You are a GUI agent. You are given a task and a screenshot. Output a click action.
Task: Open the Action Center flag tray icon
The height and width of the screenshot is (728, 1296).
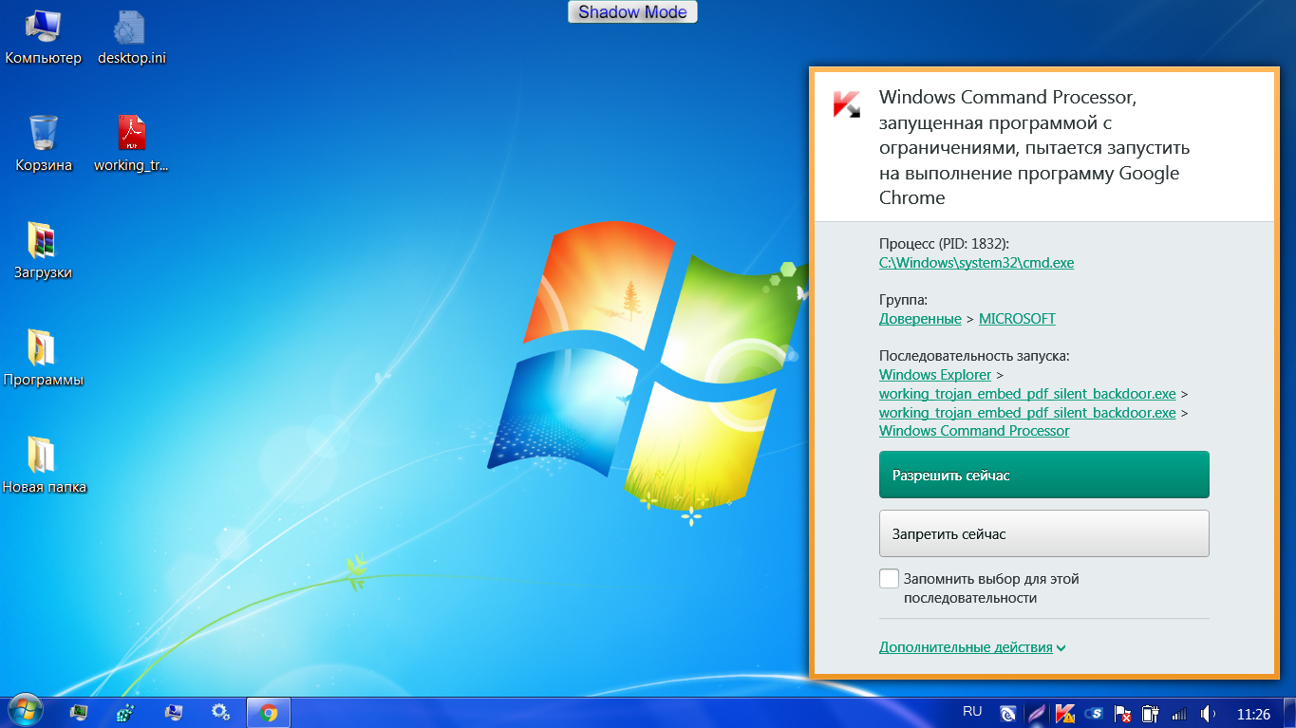point(1122,713)
